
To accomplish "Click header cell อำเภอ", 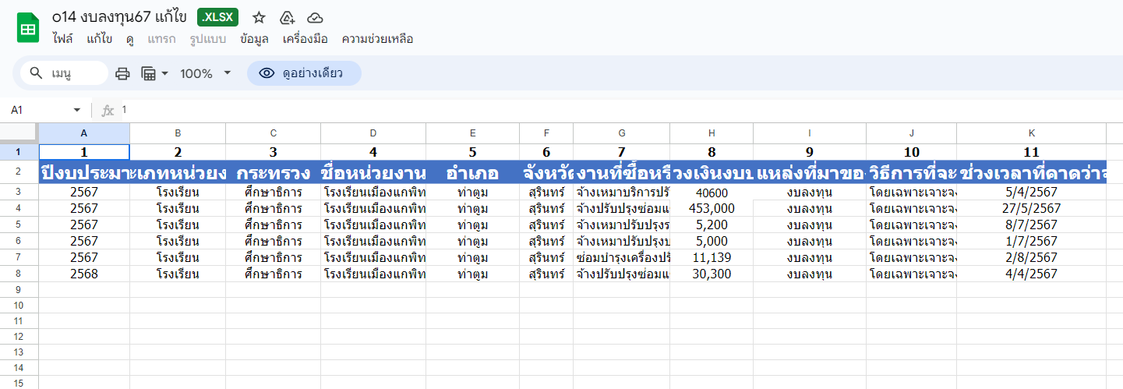I will coord(472,172).
